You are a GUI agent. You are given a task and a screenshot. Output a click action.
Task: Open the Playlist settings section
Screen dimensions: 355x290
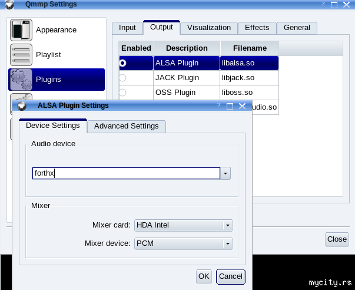pyautogui.click(x=57, y=55)
